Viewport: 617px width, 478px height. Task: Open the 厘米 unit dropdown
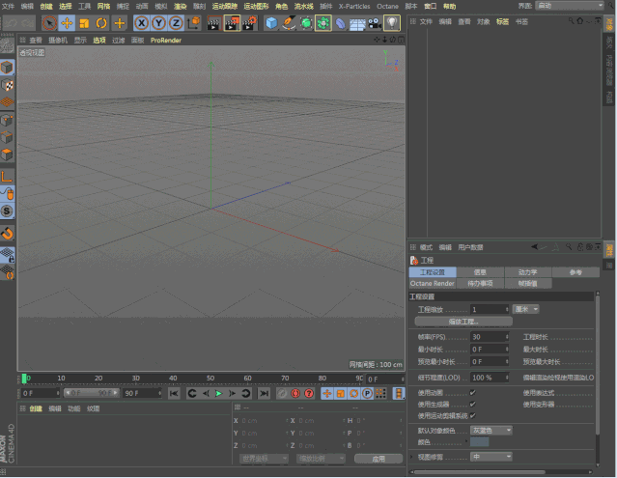(525, 309)
